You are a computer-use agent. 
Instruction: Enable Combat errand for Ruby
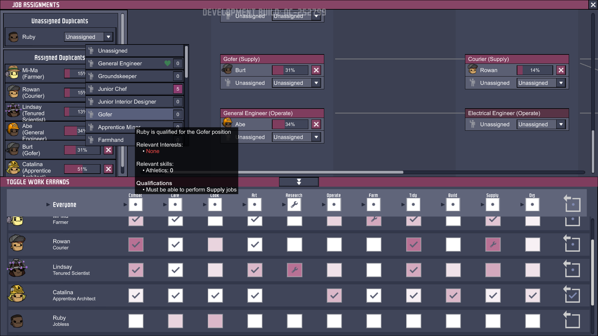pyautogui.click(x=136, y=321)
